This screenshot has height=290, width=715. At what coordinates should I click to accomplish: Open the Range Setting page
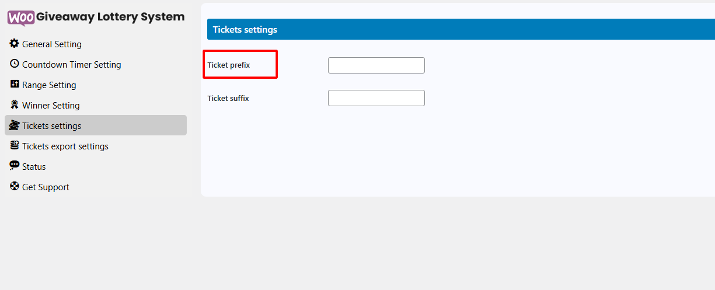coord(49,85)
